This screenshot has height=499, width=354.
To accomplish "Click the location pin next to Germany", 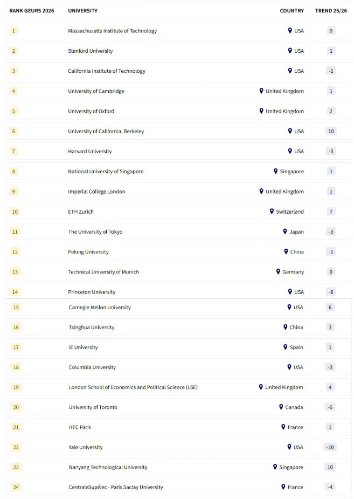I will 278,272.
